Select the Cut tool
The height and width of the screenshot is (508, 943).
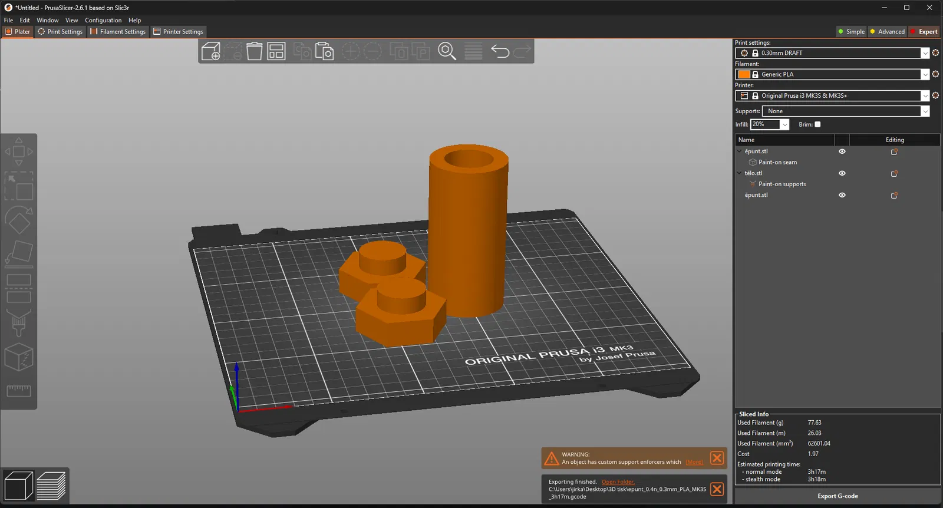19,288
